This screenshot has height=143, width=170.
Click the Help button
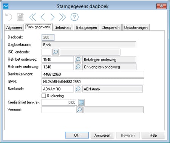153,135
